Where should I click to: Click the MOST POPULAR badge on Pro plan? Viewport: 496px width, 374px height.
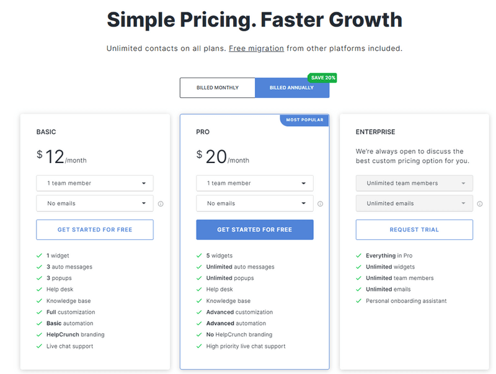tap(305, 120)
